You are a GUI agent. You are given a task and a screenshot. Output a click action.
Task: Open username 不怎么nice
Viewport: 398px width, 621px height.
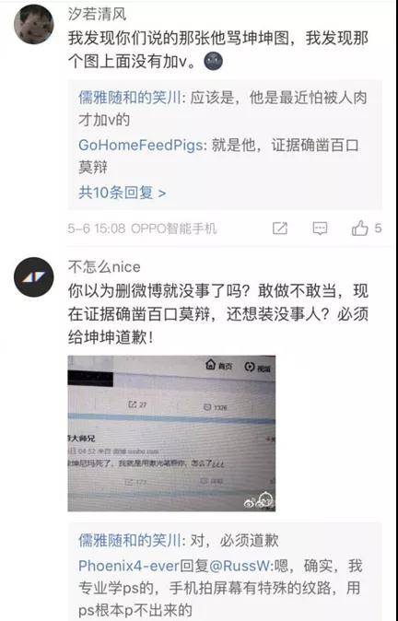[x=104, y=266]
